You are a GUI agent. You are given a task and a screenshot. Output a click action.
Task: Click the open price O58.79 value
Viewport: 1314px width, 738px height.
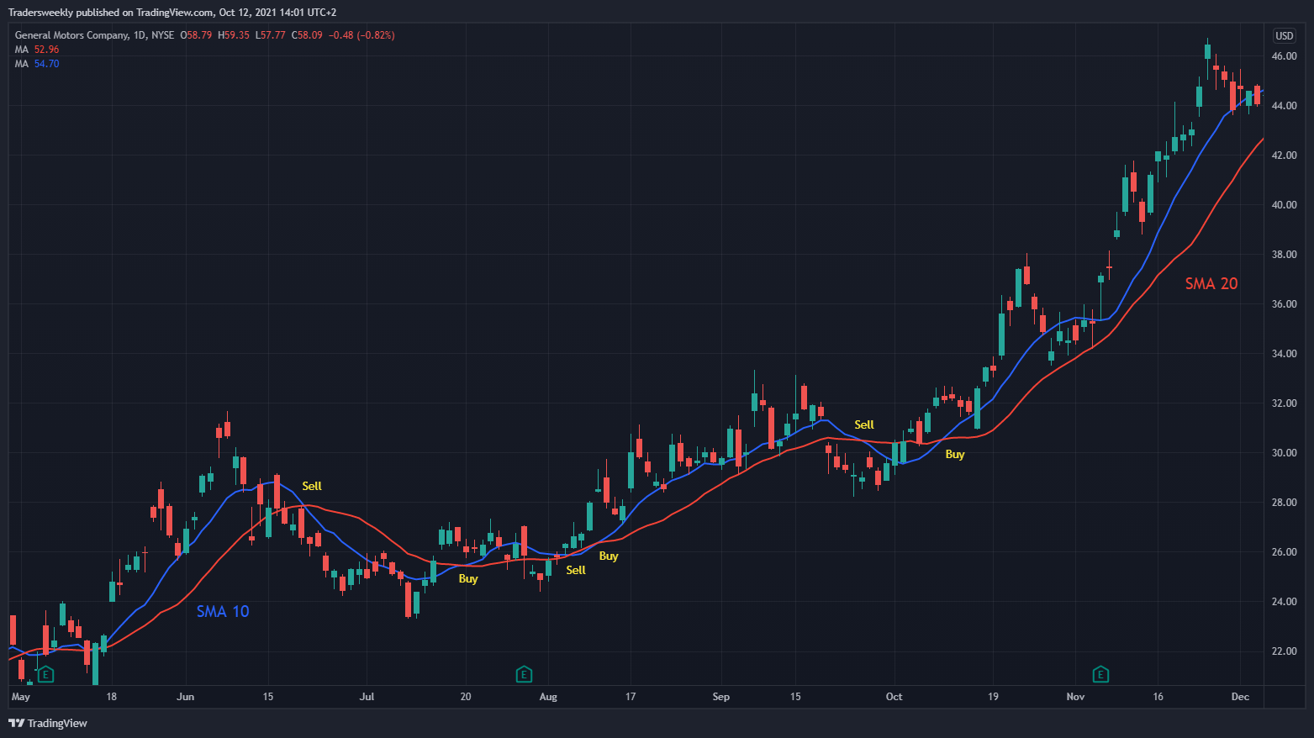point(196,35)
